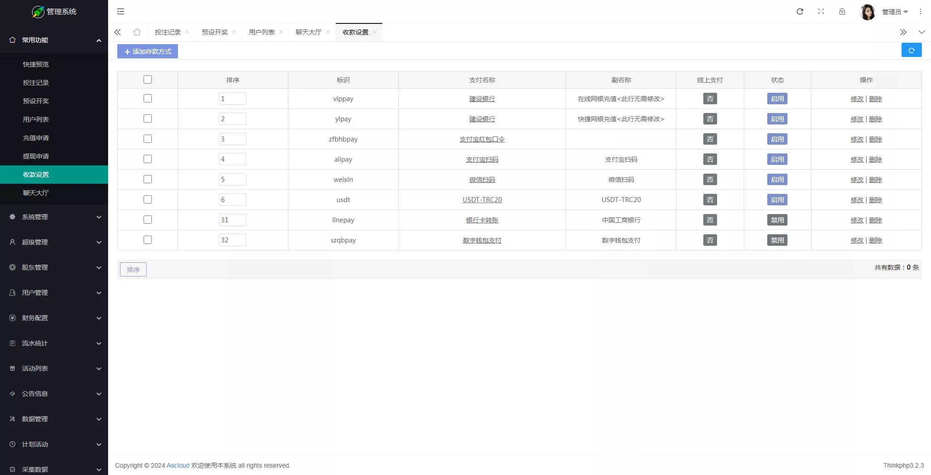Enter fullscreen mode via expand icon
The width and height of the screenshot is (931, 475).
click(821, 11)
